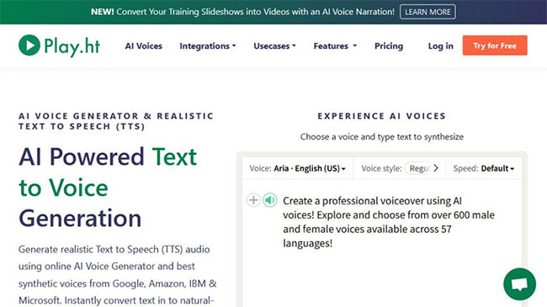Open the Voice dropdown showing Aria English
547x307 pixels.
point(298,168)
